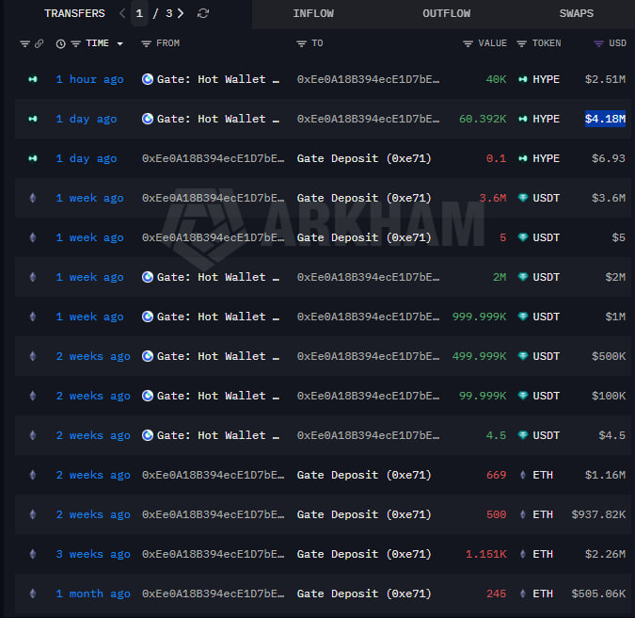Click the highlighted $4.18M USD value

605,119
